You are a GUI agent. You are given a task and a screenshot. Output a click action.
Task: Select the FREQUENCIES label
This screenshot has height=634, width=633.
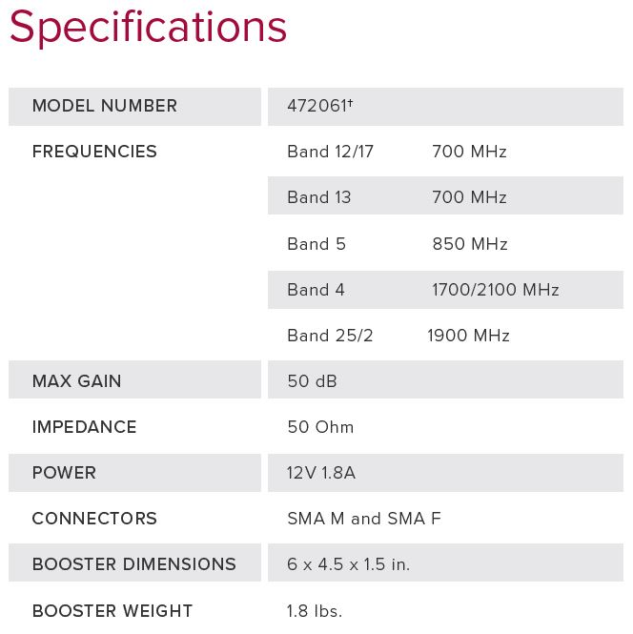pos(94,152)
